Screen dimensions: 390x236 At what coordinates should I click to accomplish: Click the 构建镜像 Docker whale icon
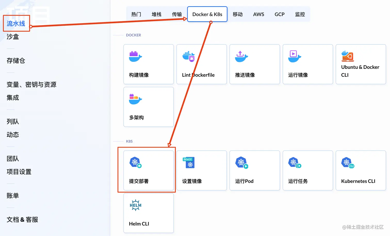[135, 56]
